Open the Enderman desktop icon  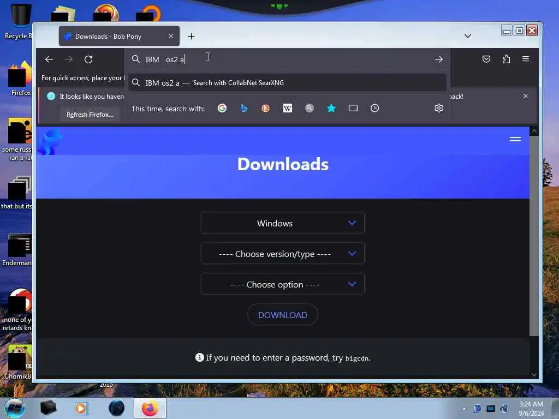click(x=18, y=249)
